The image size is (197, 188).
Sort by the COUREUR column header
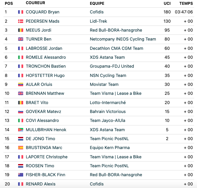point(36,3)
